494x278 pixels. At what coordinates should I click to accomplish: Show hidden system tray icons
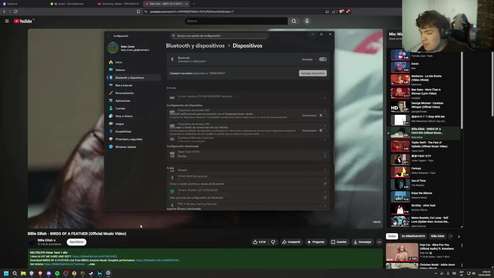(x=436, y=273)
